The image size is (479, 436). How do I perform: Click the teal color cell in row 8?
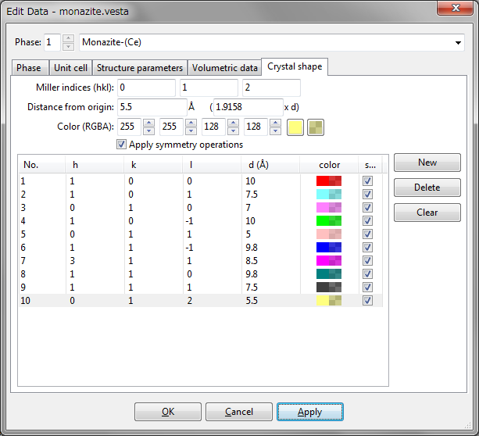point(329,273)
